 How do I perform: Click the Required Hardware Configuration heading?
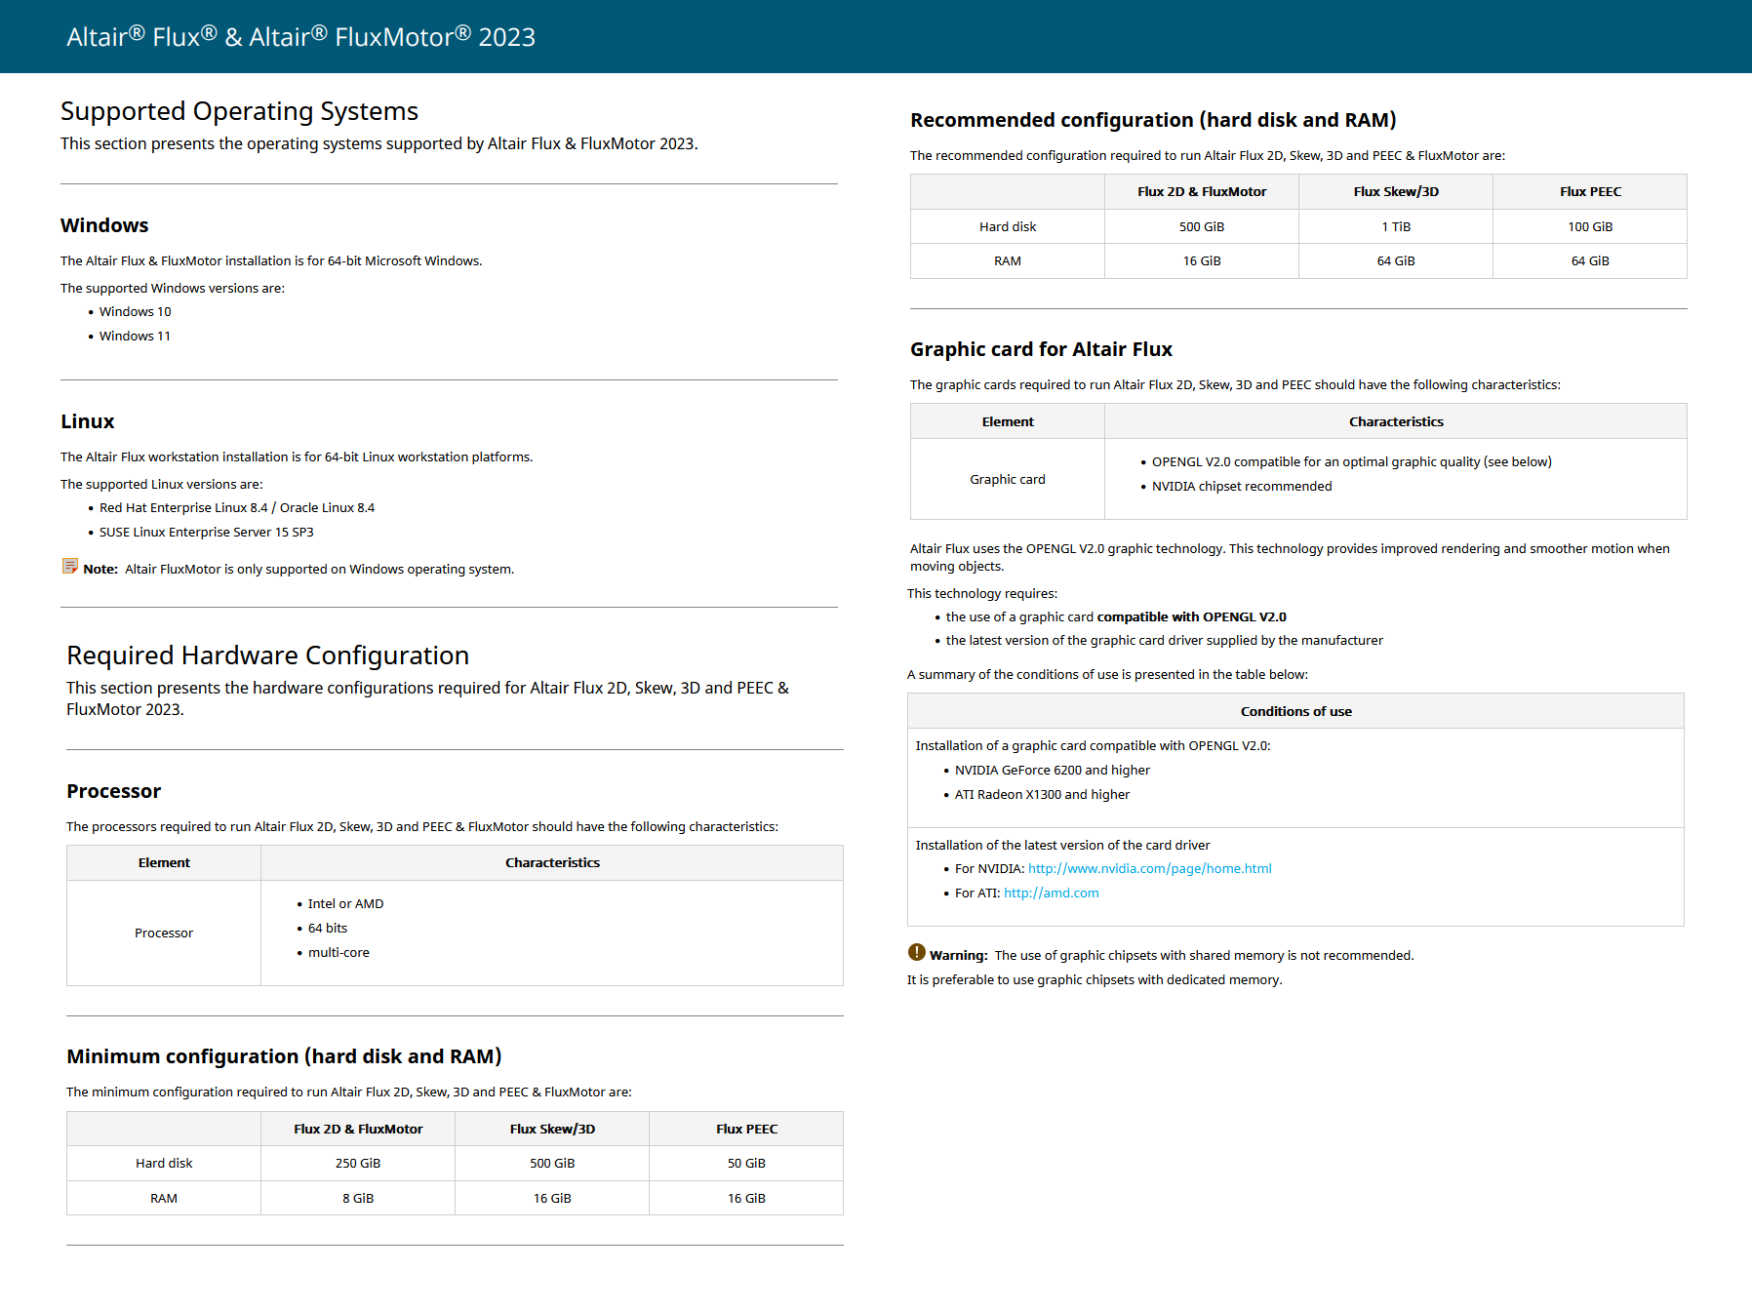coord(267,655)
